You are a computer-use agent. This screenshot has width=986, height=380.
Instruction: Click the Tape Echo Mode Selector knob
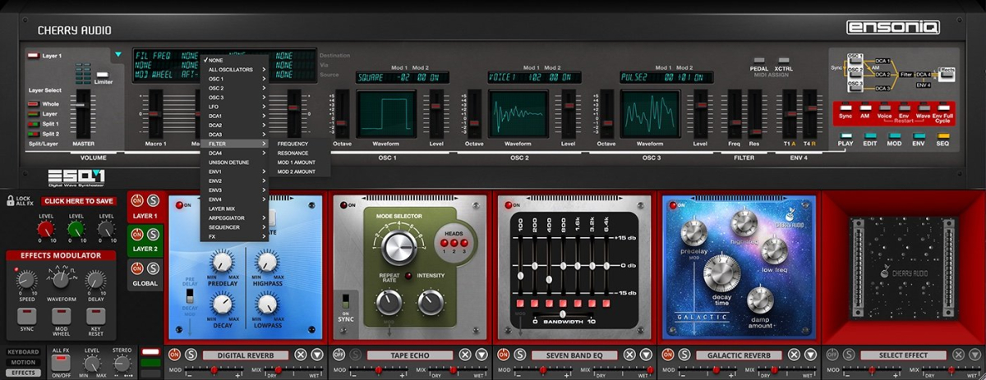399,247
